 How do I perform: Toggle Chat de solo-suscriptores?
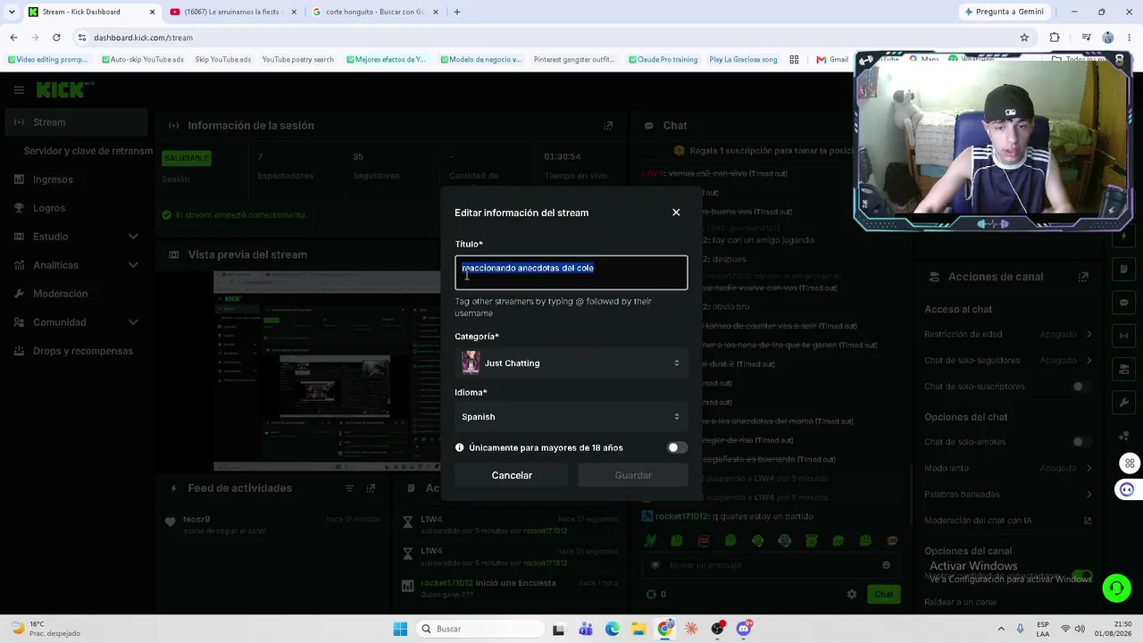pos(1081,387)
